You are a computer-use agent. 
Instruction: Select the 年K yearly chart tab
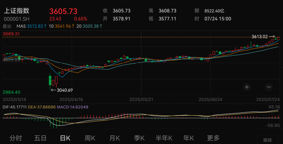click(x=188, y=138)
